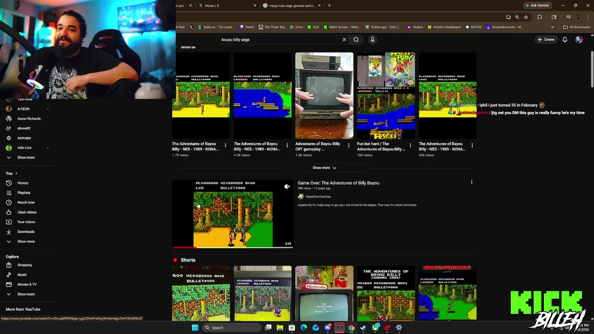Image resolution: width=594 pixels, height=334 pixels.
Task: Play the Game Over Billy Bayou video thumbnail
Action: coord(232,214)
